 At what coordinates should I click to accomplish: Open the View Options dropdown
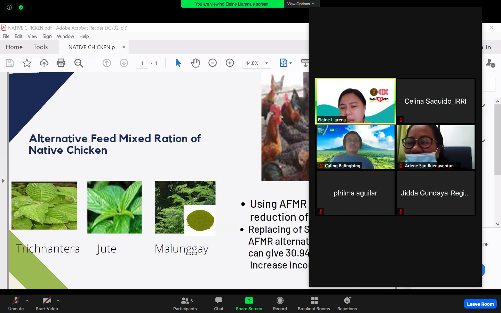pyautogui.click(x=301, y=4)
